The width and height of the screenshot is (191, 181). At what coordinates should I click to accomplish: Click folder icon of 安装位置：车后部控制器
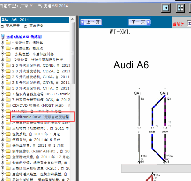pos(8,54)
